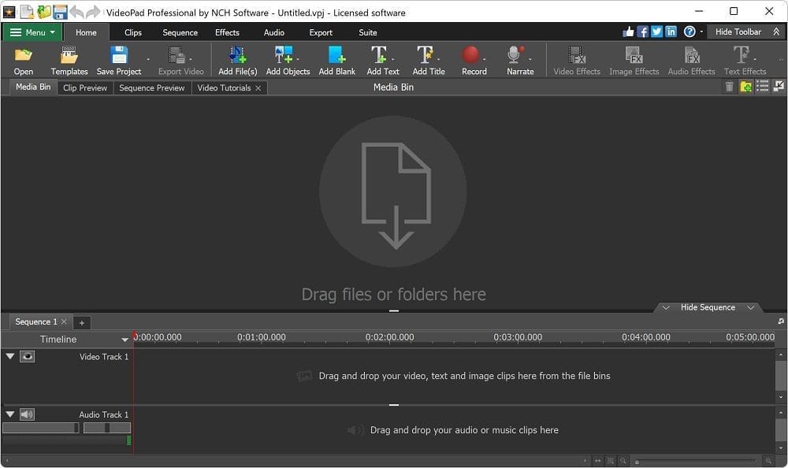The image size is (788, 468).
Task: Click the save disk icon in title bar
Action: (x=61, y=11)
